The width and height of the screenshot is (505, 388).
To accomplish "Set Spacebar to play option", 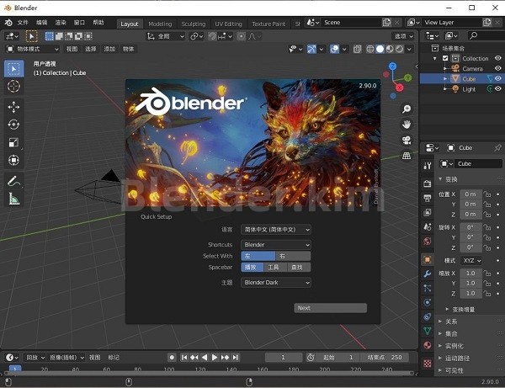I will (x=252, y=268).
